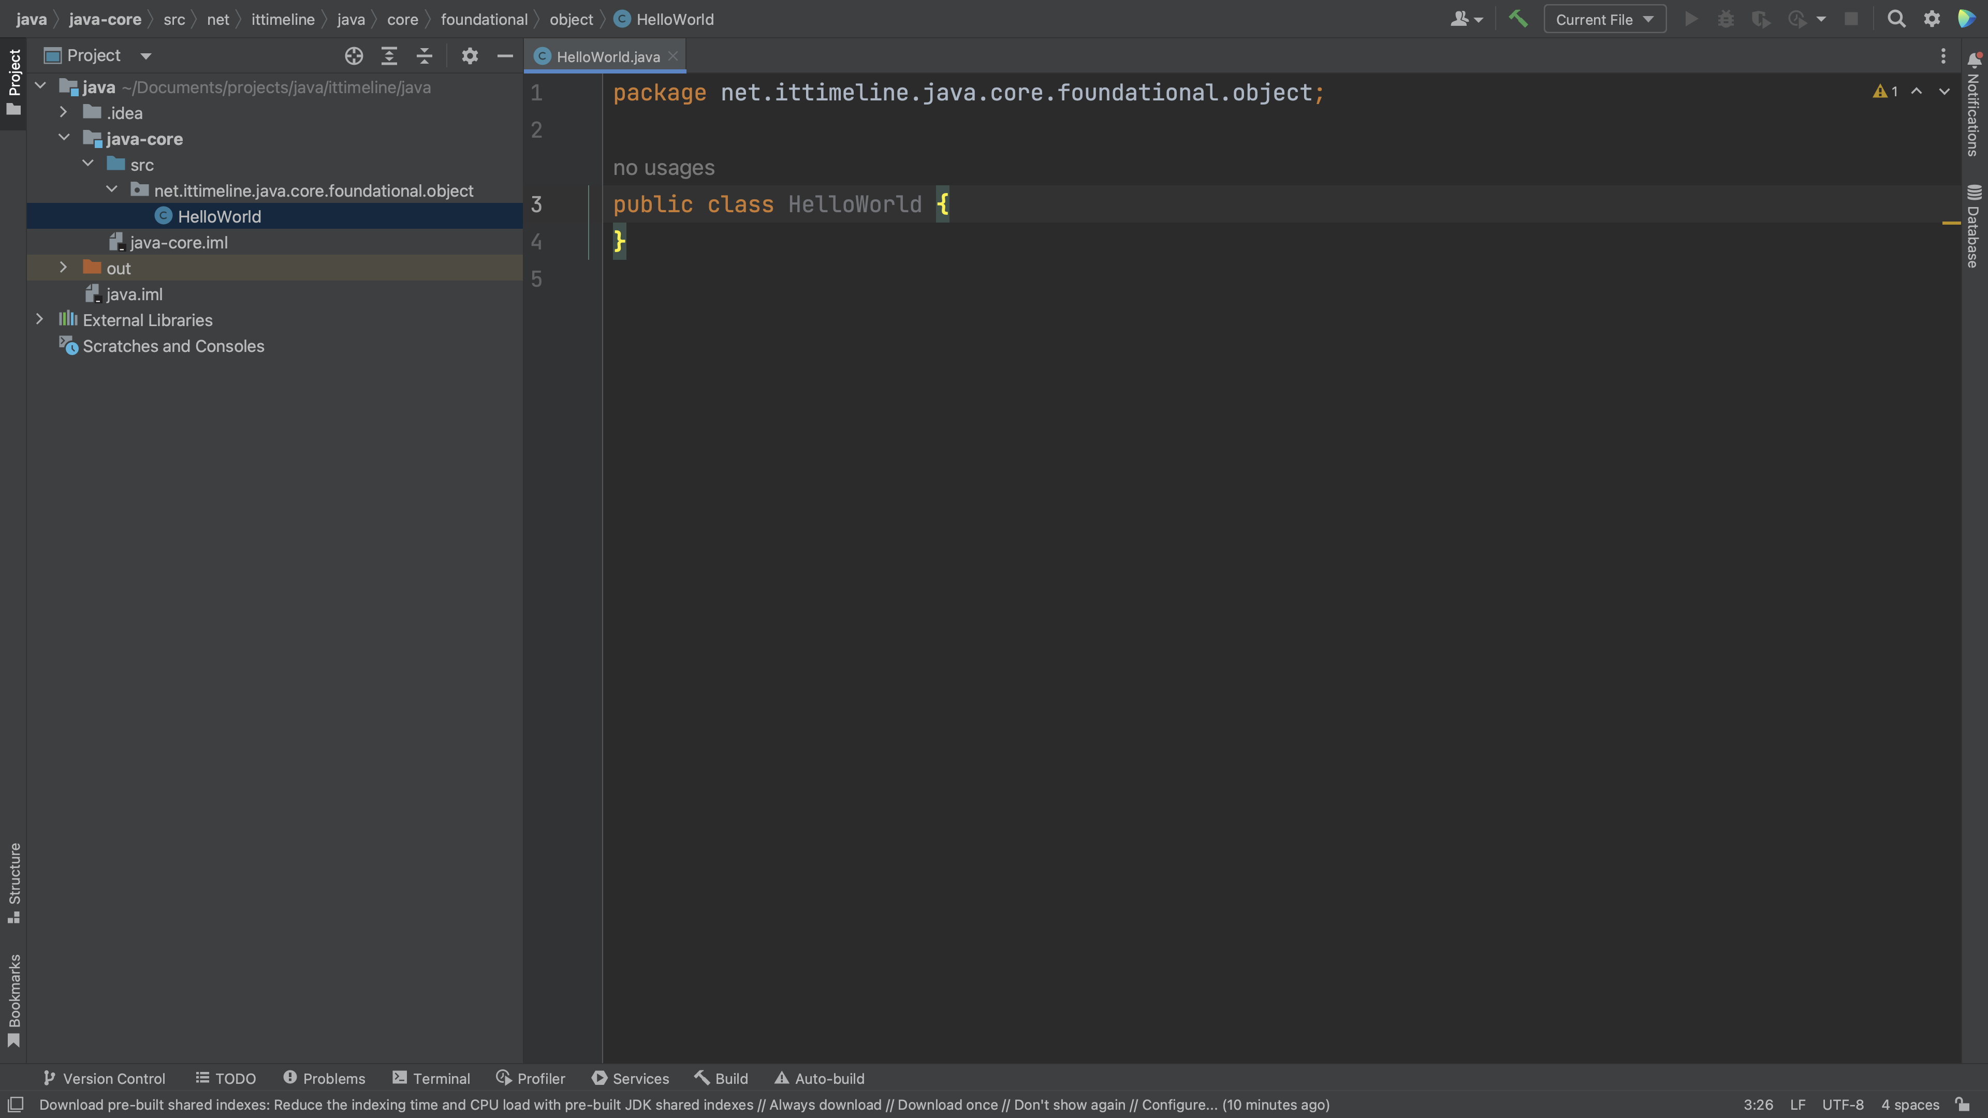This screenshot has height=1118, width=1988.
Task: Select the java.iml file in tree
Action: point(275,294)
